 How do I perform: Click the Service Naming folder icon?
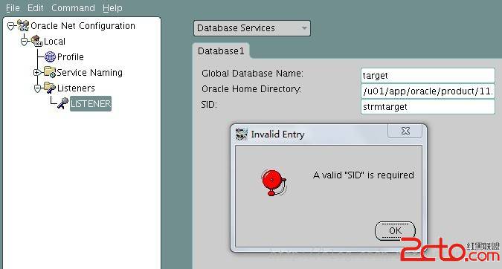50,72
